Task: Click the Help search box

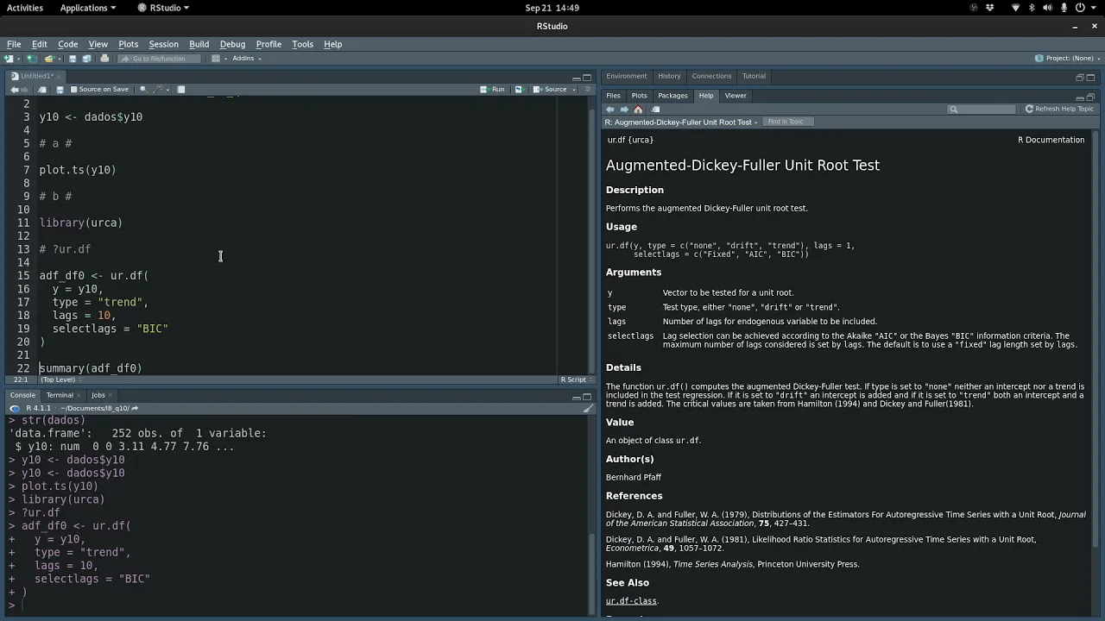Action: [x=982, y=110]
